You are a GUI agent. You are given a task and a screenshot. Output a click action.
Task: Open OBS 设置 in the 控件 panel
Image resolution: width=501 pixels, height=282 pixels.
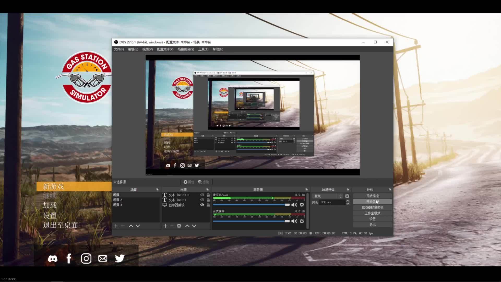[x=372, y=219]
